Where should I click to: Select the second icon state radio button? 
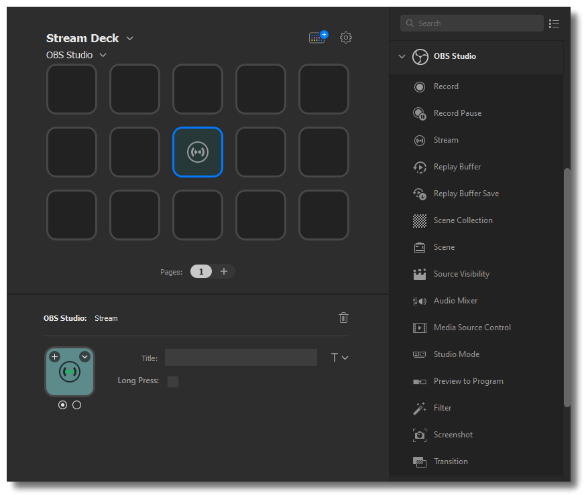(x=76, y=405)
